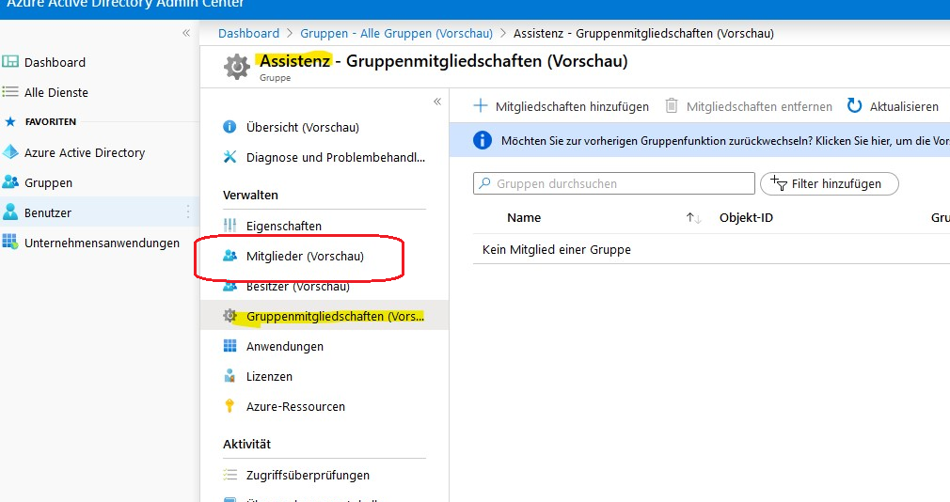Click 'Kein Mitglied einer Gruppe' row text

556,249
